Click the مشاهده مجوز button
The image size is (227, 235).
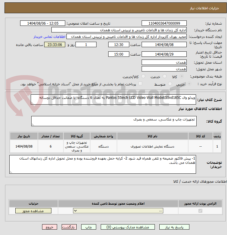(33, 211)
